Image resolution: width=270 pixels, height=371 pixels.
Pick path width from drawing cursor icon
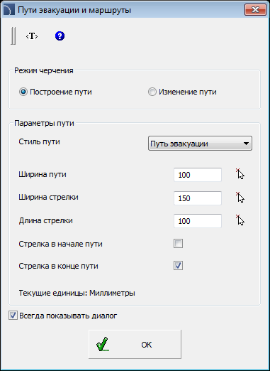pyautogui.click(x=240, y=174)
